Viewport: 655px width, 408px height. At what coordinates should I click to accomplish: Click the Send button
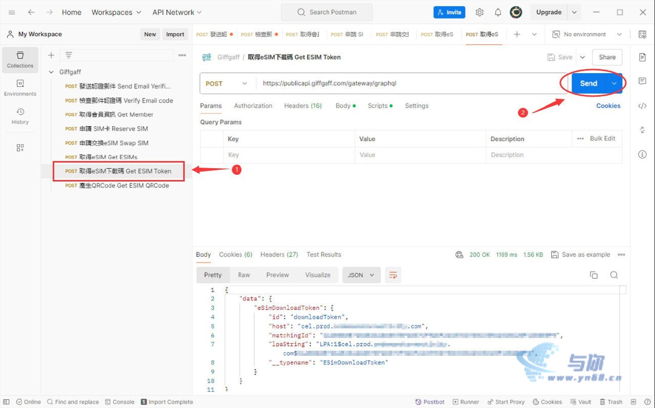(x=588, y=83)
